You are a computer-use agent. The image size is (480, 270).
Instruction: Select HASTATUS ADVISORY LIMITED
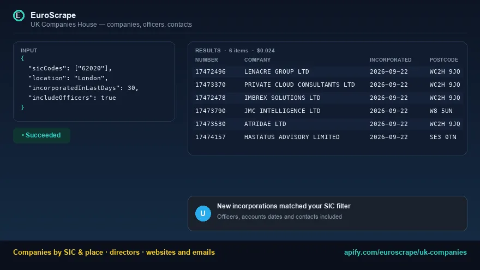pyautogui.click(x=292, y=137)
